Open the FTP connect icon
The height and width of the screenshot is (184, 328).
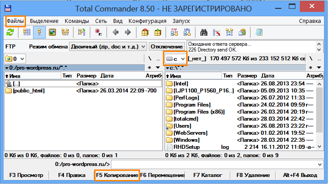coord(174,33)
